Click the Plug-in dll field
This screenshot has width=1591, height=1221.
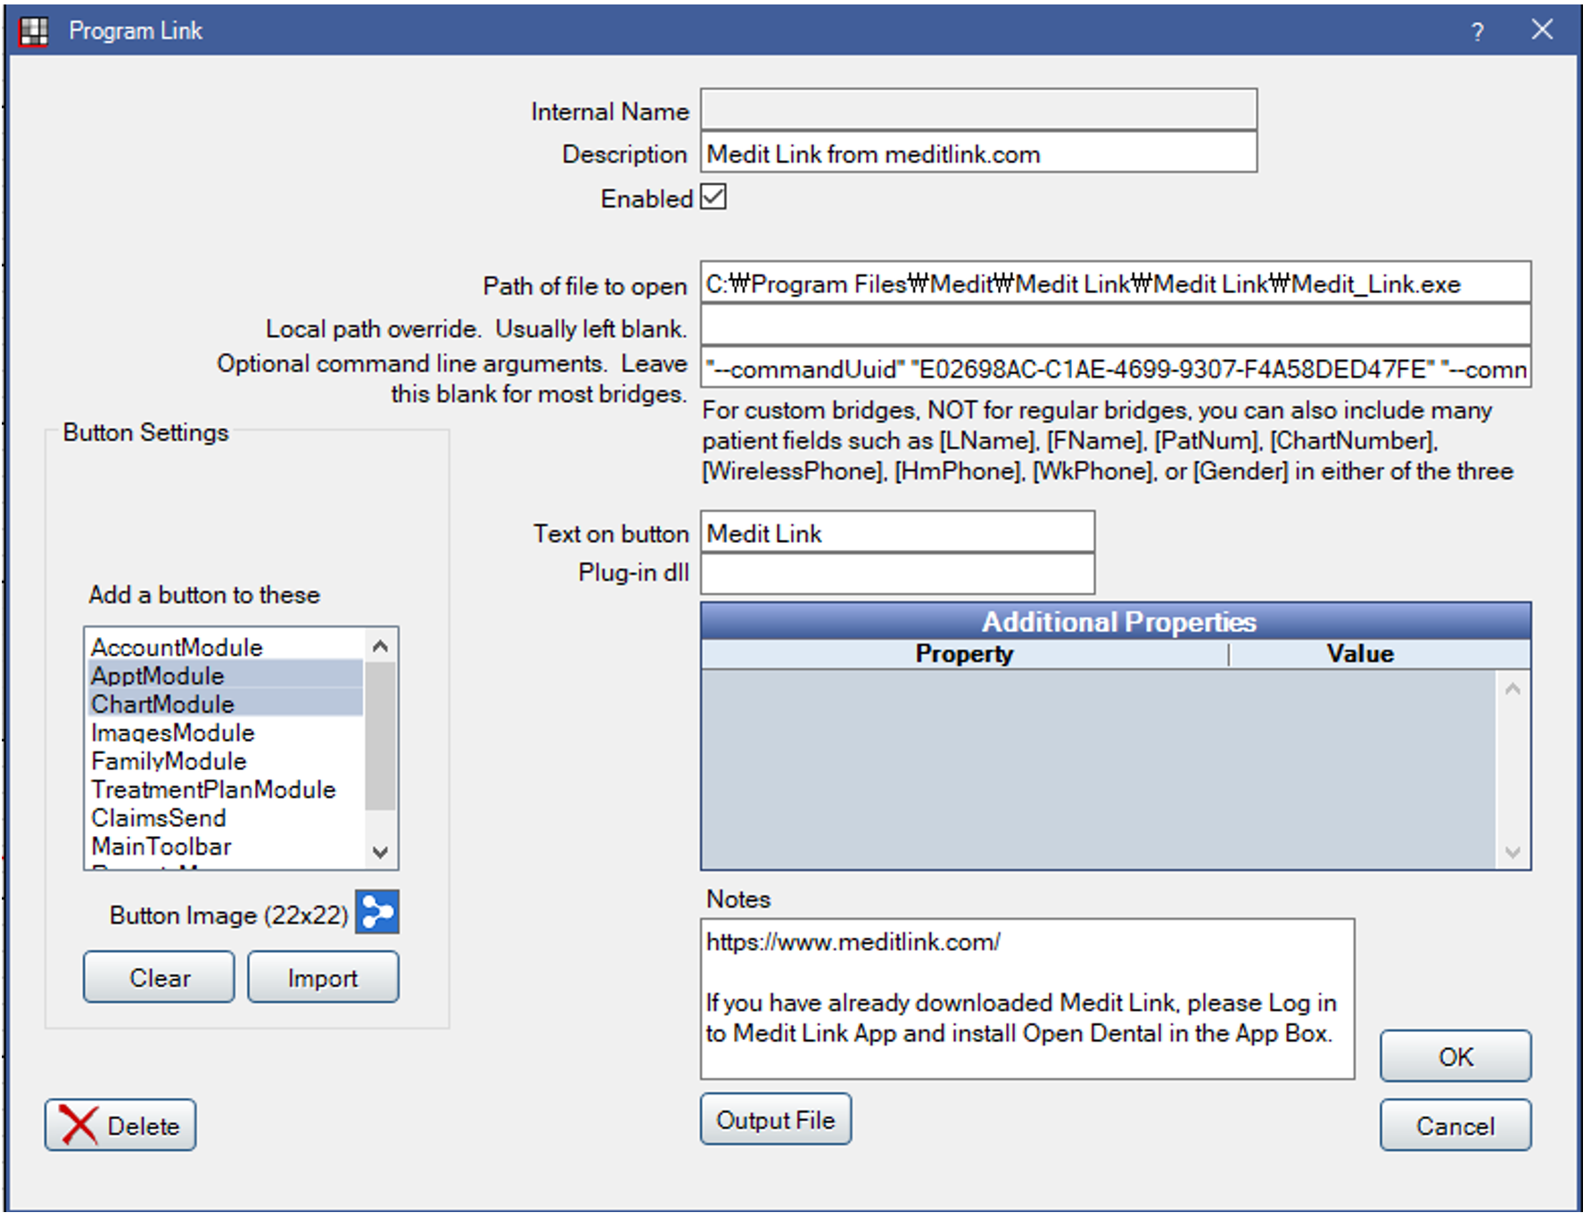click(898, 575)
